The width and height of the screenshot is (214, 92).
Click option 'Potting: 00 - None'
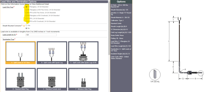(x=117, y=38)
